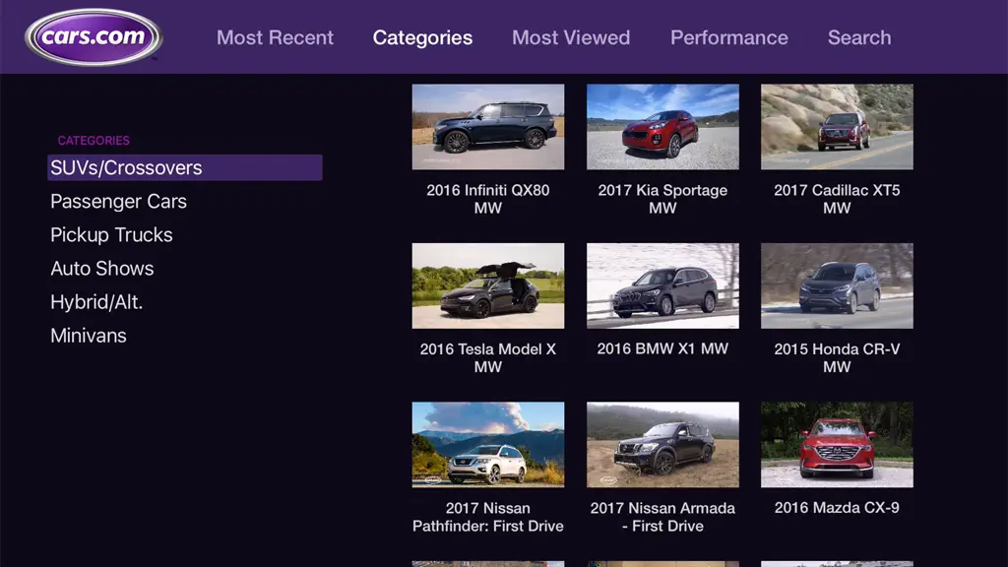Screen dimensions: 1008x567
Task: Open the 2017 Nissan Pathfinder thumbnail
Action: tap(488, 445)
